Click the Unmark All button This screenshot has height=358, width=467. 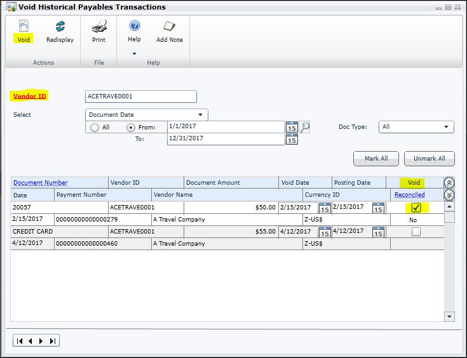click(x=429, y=159)
